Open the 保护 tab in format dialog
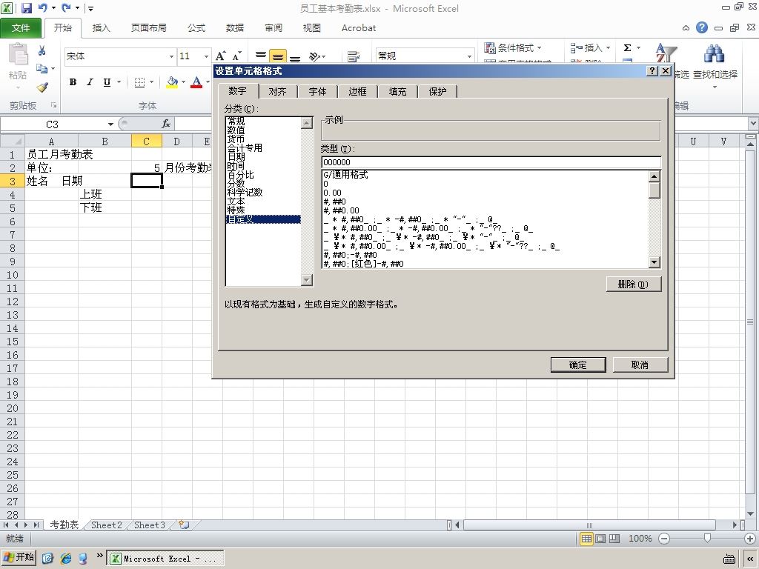Screen dimensions: 759x569 437,91
